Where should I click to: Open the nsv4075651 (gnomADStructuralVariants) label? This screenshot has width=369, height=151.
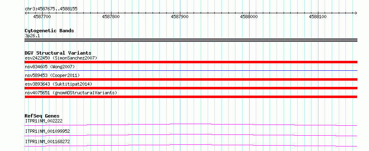71,93
